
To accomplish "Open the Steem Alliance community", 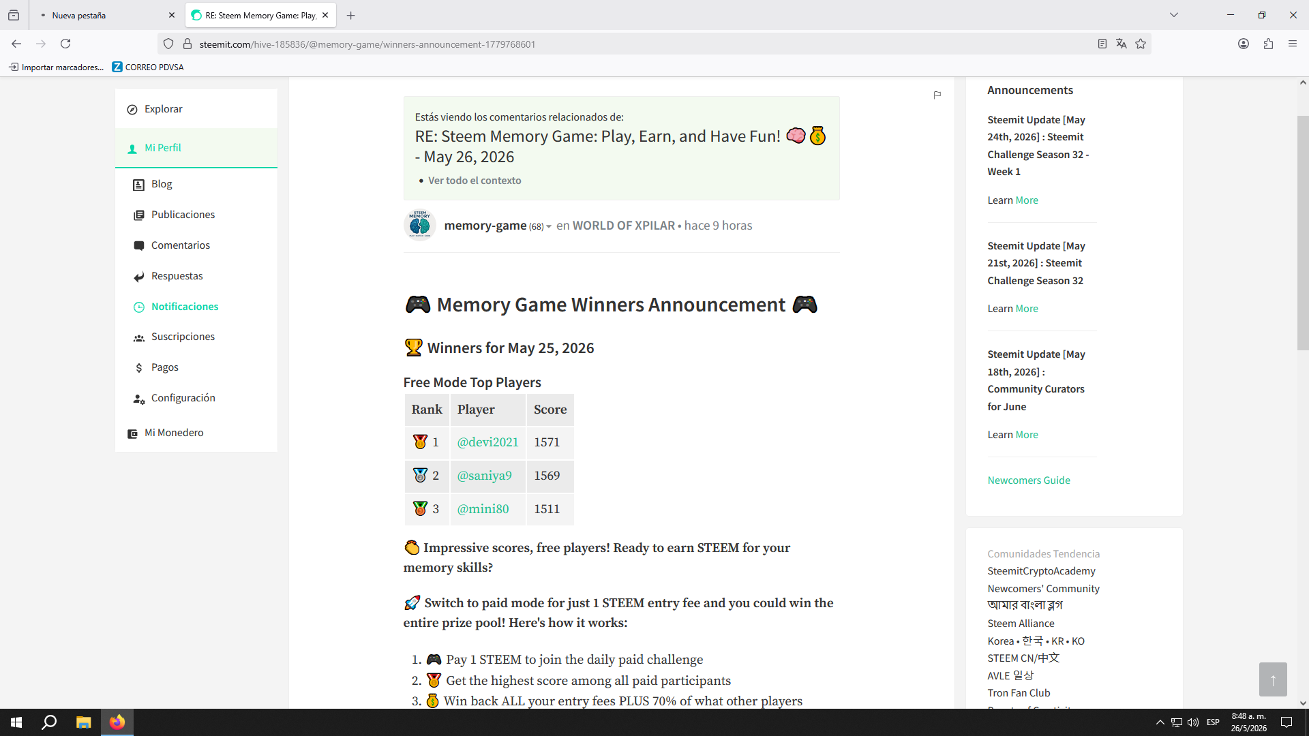I will point(1021,624).
